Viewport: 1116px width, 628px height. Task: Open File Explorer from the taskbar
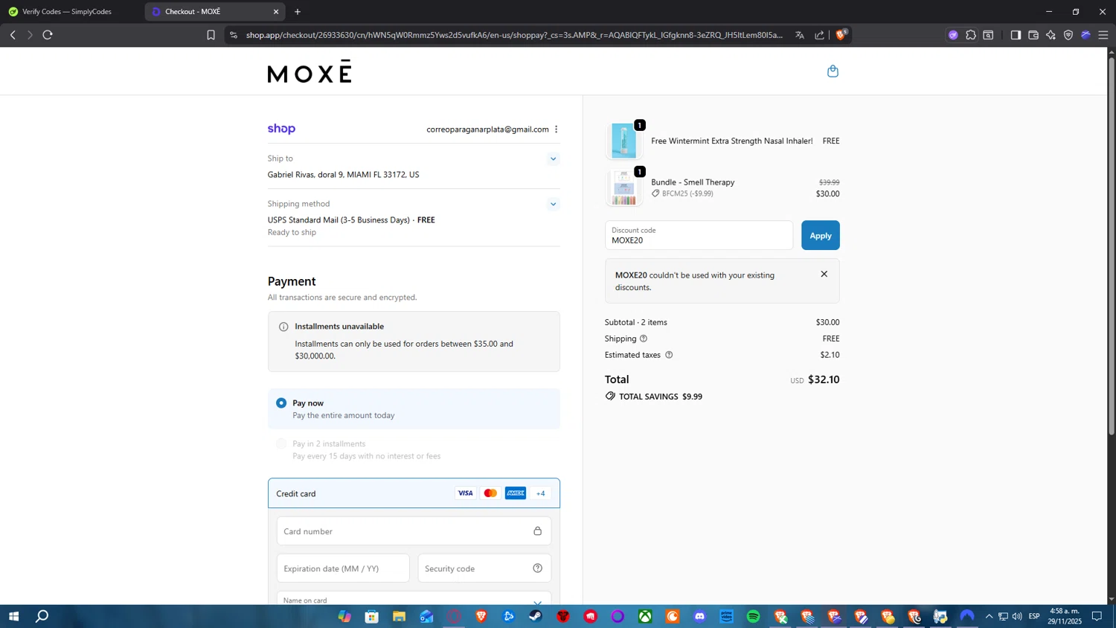click(400, 616)
